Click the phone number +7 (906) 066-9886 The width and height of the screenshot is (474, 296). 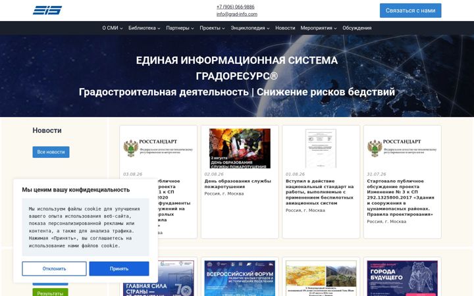[236, 7]
